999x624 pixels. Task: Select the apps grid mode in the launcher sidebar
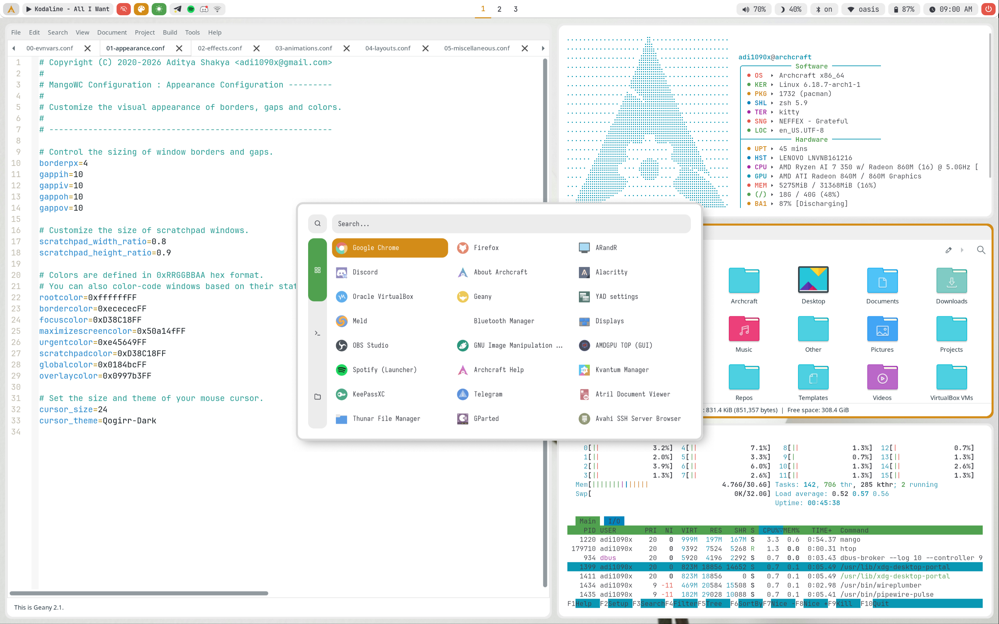[317, 270]
